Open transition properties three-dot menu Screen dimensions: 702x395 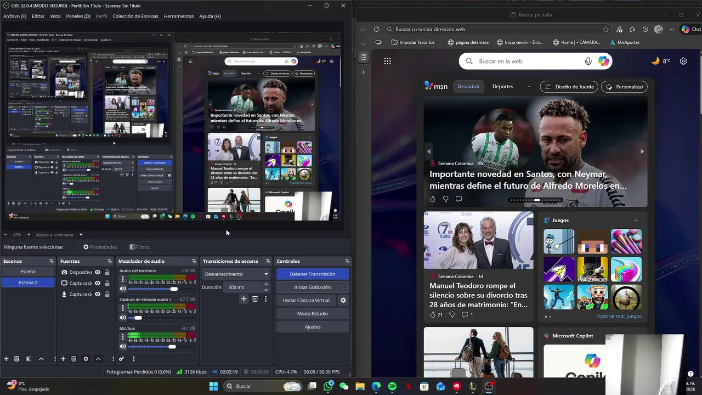[x=266, y=299]
